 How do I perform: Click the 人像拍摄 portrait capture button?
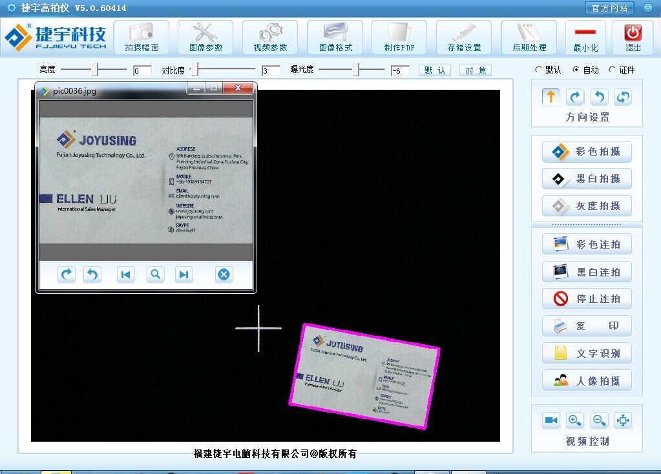point(587,380)
